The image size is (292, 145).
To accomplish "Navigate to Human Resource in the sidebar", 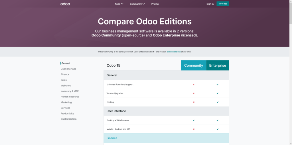I will click(70, 97).
